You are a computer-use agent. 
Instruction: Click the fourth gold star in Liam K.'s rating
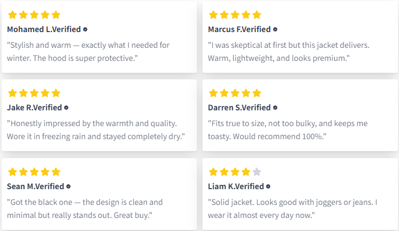click(246, 172)
